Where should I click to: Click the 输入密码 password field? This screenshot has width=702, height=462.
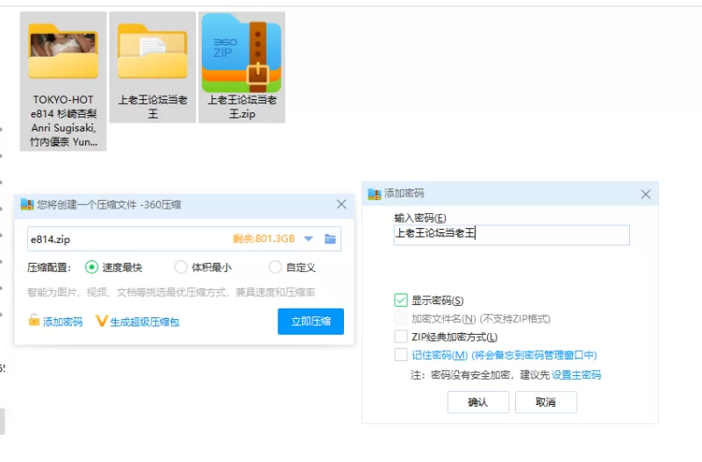coord(512,235)
